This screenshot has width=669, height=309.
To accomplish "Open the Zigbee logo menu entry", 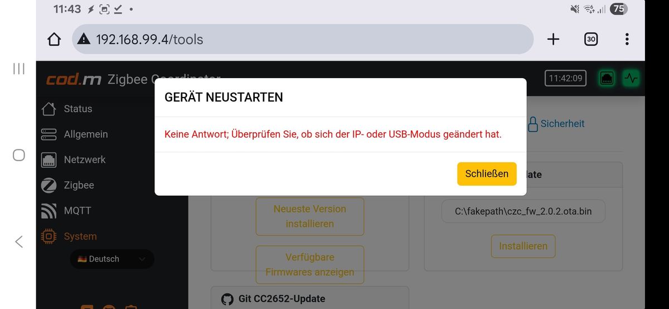I will (49, 185).
